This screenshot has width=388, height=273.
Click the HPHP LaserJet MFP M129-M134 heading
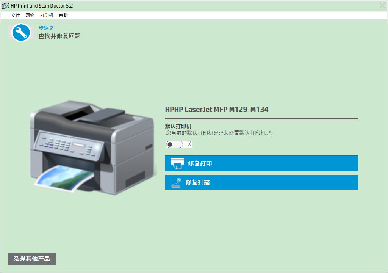pyautogui.click(x=217, y=110)
